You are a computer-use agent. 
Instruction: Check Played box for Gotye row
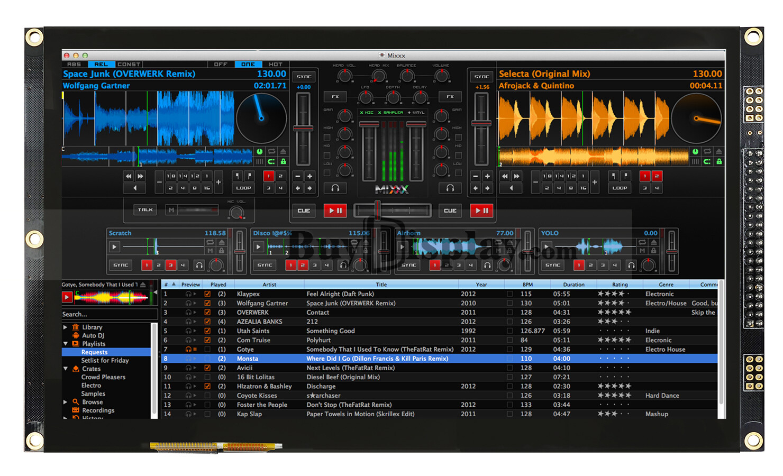coord(207,350)
